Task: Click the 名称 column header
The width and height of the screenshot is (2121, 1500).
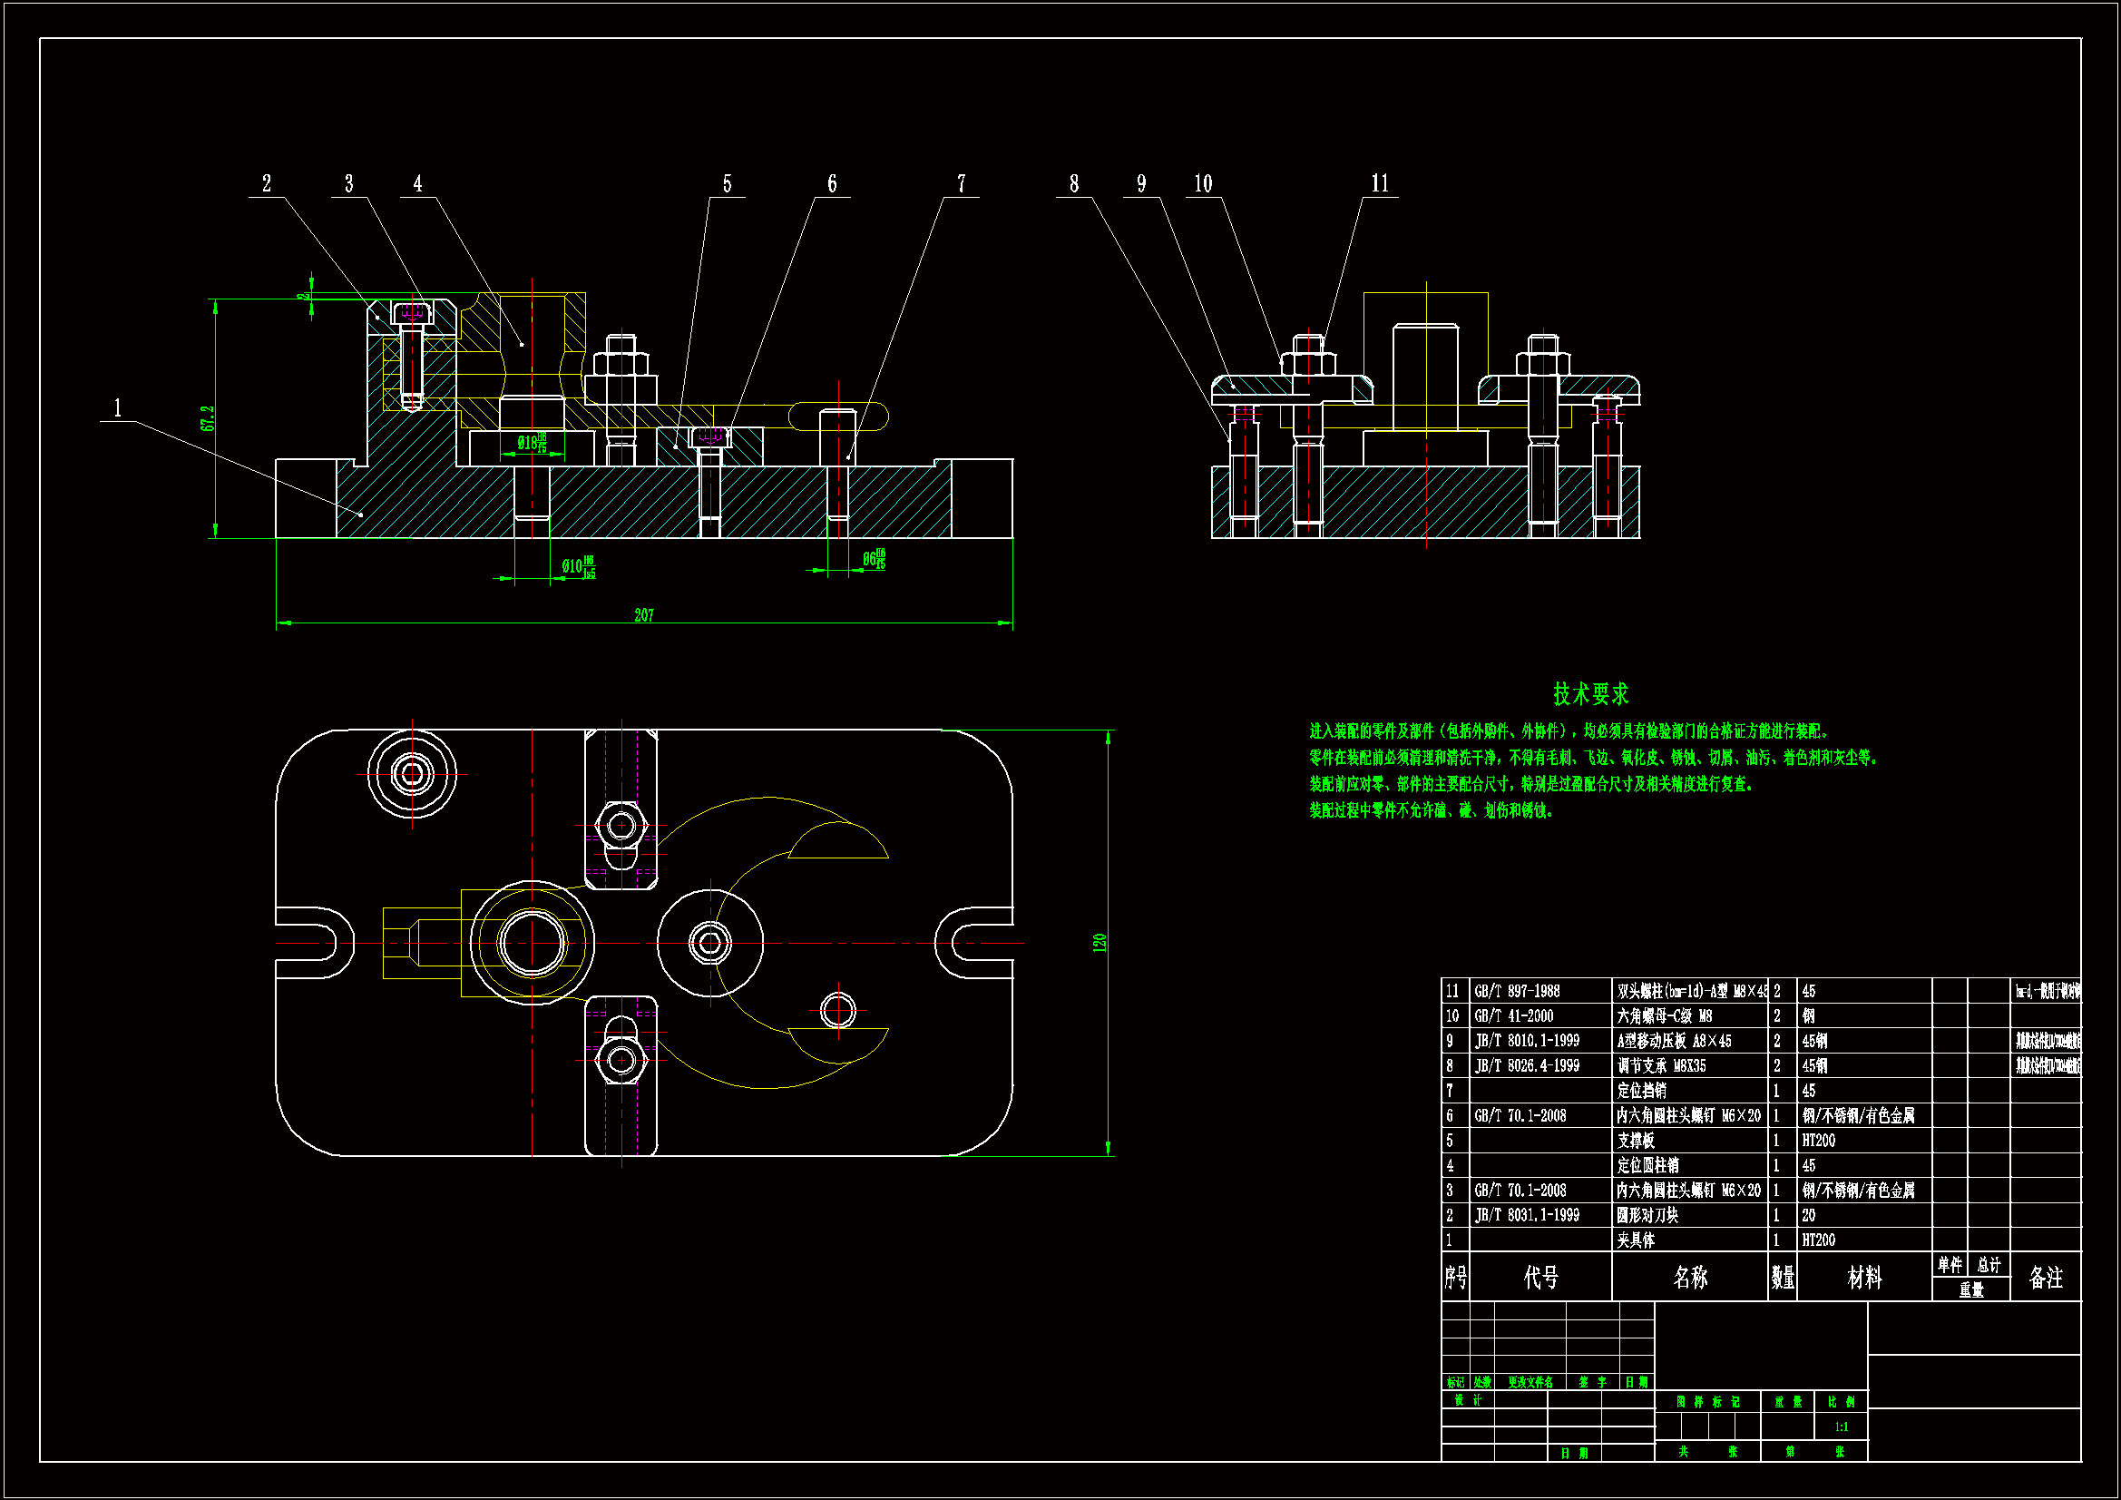Action: click(x=1689, y=1279)
